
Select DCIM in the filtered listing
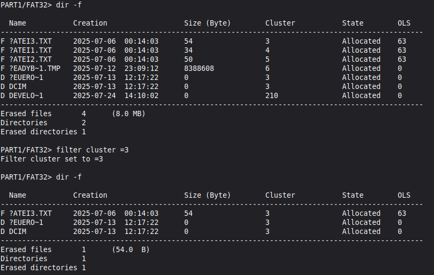pos(18,232)
